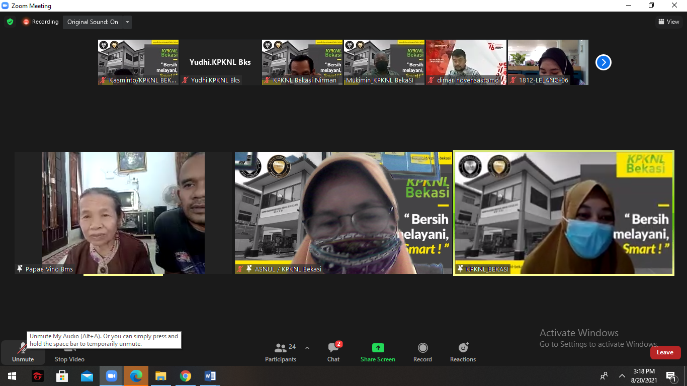Open the Reactions menu
This screenshot has width=687, height=386.
(x=463, y=352)
